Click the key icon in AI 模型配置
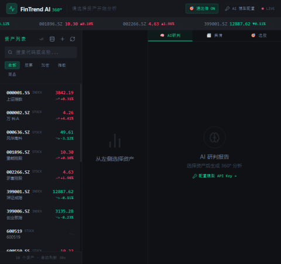 click(227, 9)
